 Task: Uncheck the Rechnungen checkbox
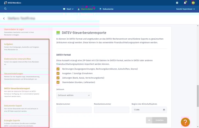point(58,69)
